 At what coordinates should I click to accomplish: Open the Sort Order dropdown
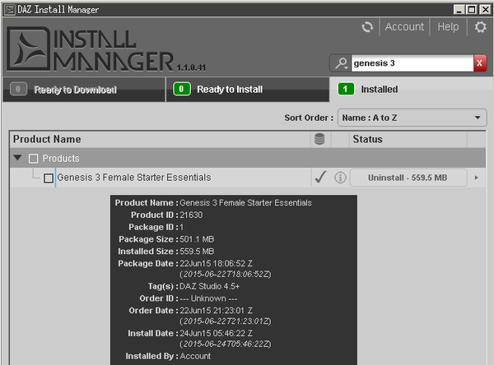pos(412,118)
